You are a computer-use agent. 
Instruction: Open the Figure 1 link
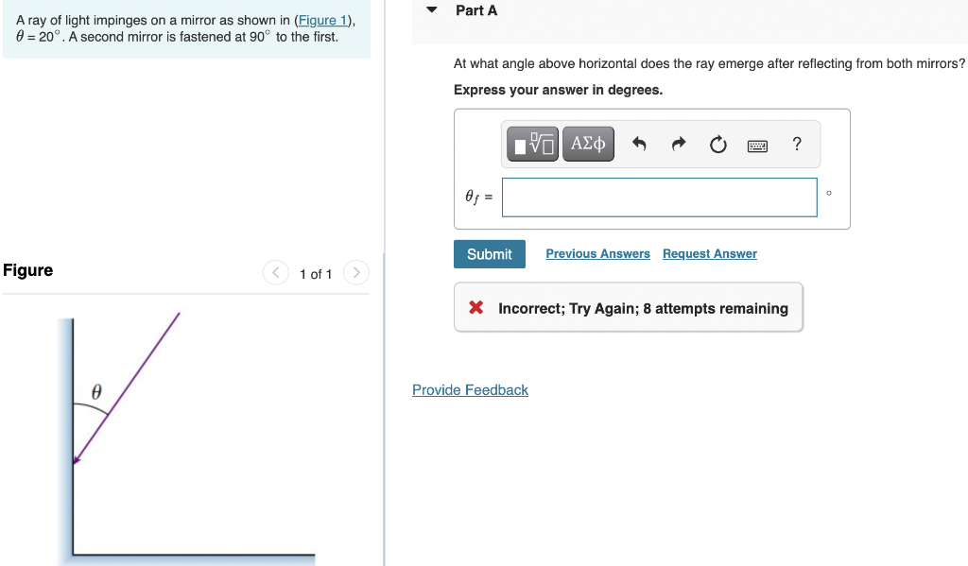[x=322, y=21]
